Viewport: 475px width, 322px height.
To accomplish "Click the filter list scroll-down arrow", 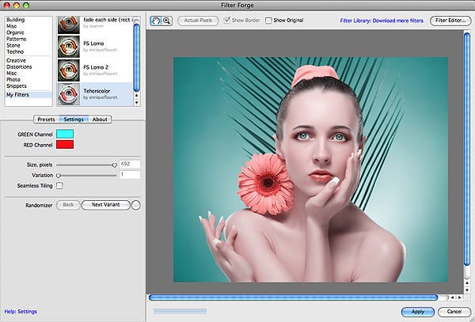I will coord(137,102).
